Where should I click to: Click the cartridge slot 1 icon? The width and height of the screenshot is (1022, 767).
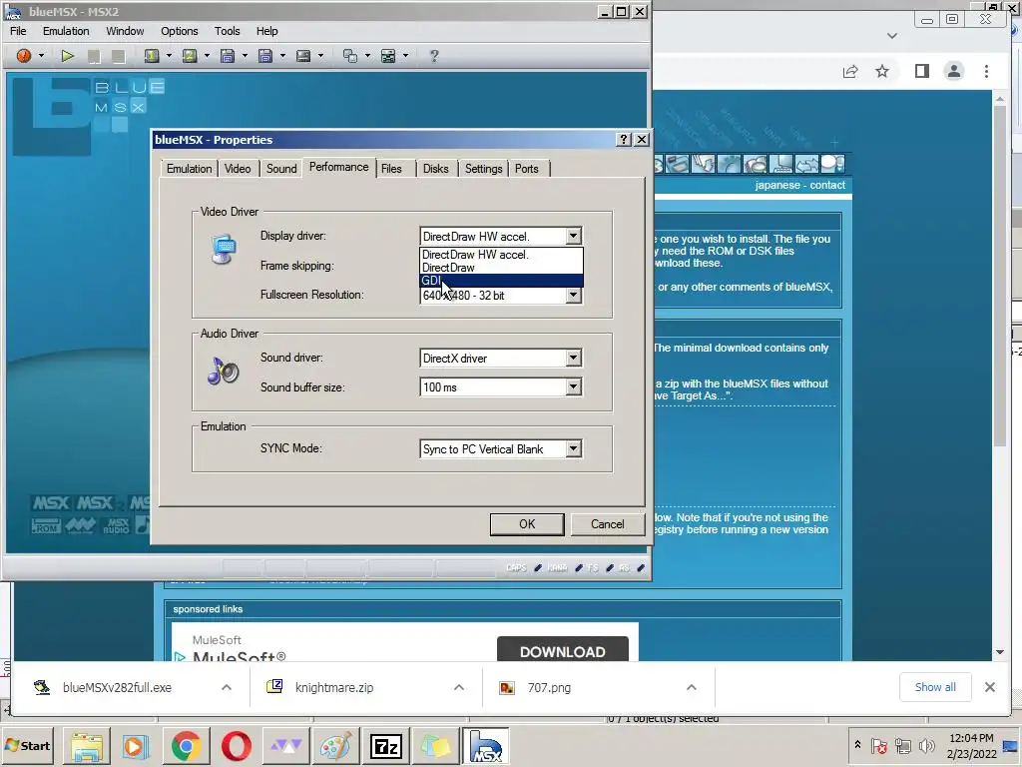point(152,56)
